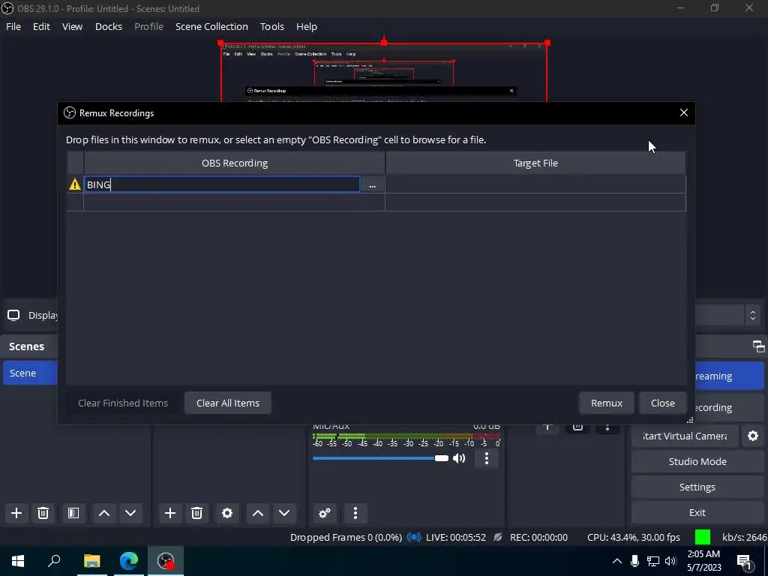The width and height of the screenshot is (768, 576).
Task: Click OBS Studio taskbar icon
Action: pos(166,561)
